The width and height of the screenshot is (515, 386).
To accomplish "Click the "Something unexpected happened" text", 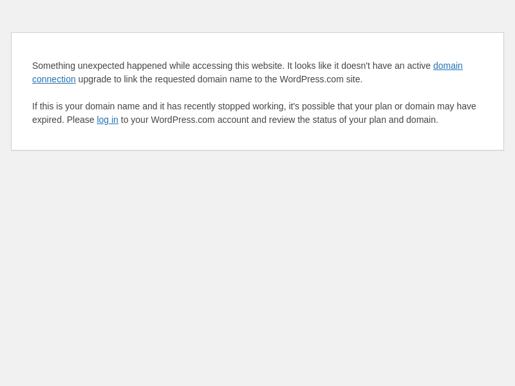I will point(99,66).
